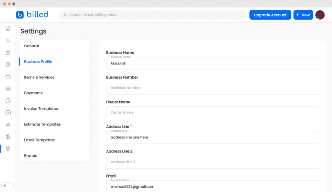The width and height of the screenshot is (332, 192).
Task: Click the Upgrade Account button
Action: [x=270, y=15]
